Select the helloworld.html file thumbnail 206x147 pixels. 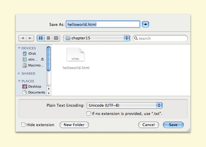tap(76, 55)
